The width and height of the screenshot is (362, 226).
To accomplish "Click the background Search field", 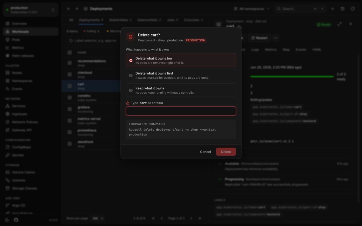I will click(300, 9).
